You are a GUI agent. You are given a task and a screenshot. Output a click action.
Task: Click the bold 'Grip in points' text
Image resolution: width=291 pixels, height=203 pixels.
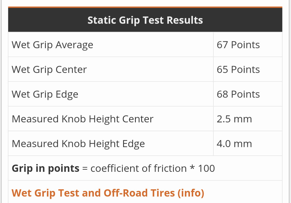[x=46, y=169]
